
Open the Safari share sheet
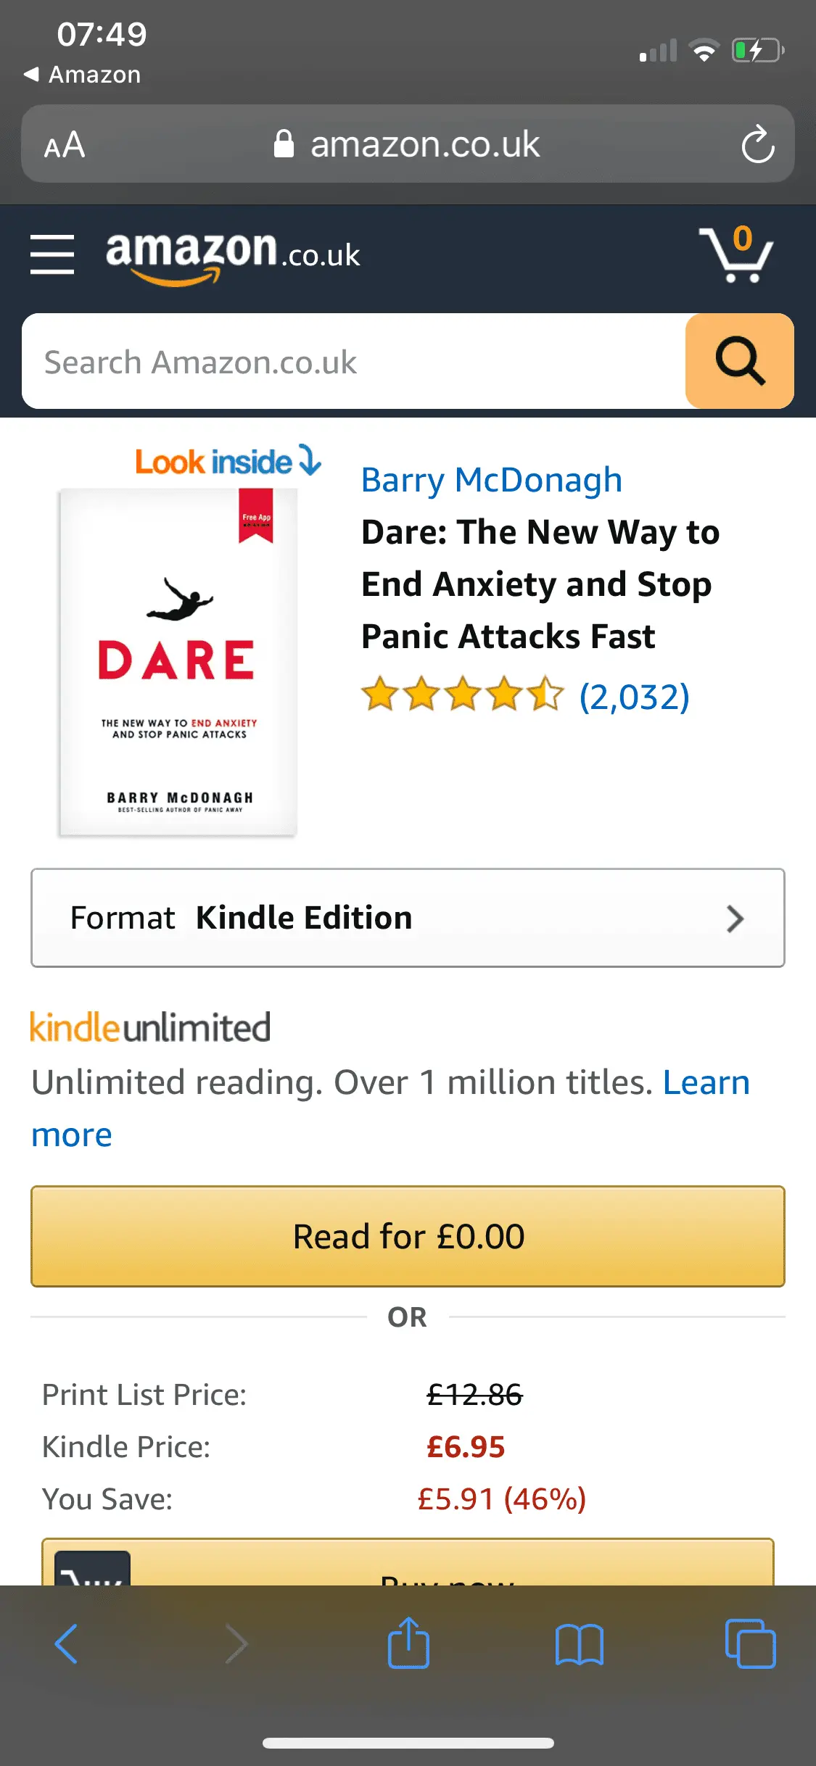(408, 1641)
